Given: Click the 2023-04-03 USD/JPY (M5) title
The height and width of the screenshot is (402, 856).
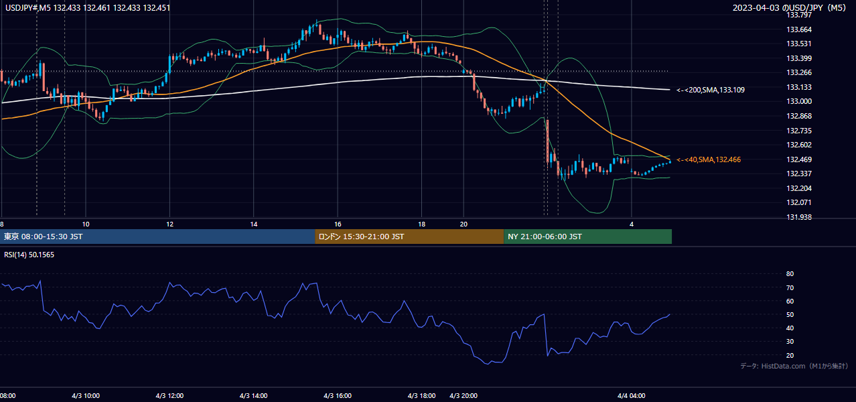Looking at the screenshot, I should (x=790, y=8).
